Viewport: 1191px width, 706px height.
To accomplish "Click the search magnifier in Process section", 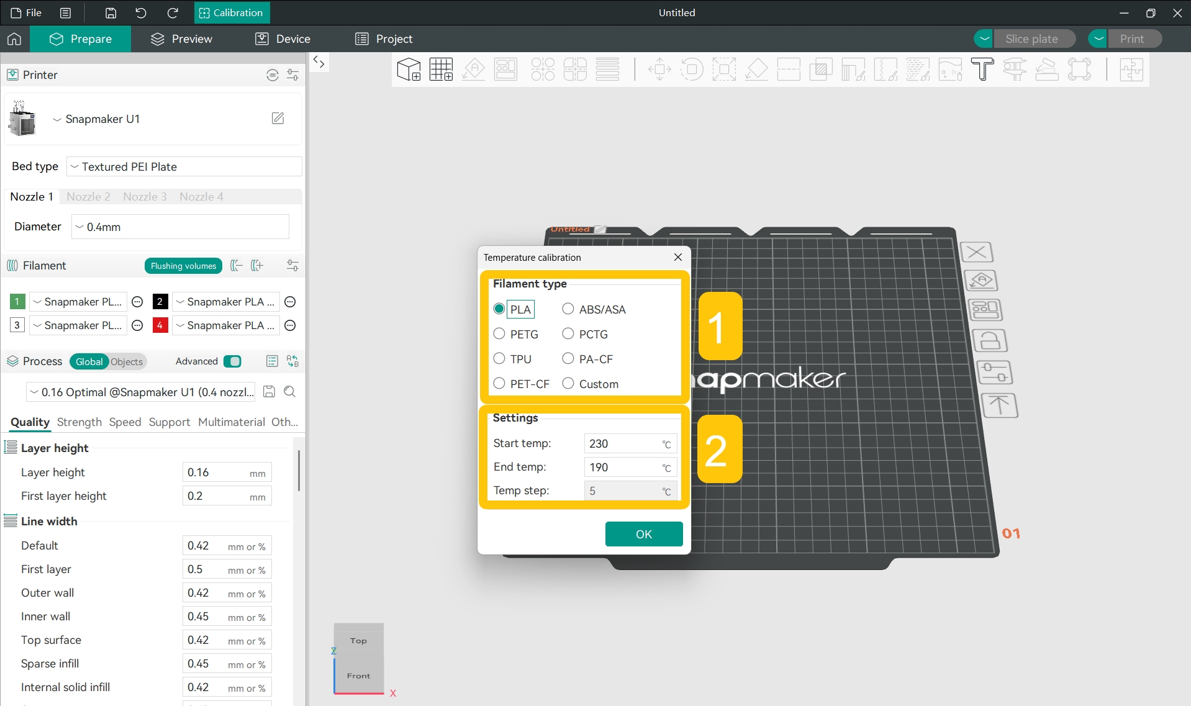I will 289,392.
